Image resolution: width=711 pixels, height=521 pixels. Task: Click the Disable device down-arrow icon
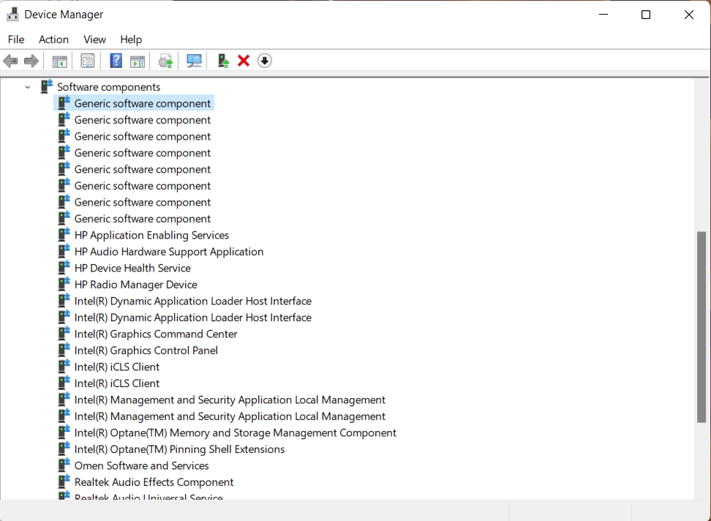264,61
